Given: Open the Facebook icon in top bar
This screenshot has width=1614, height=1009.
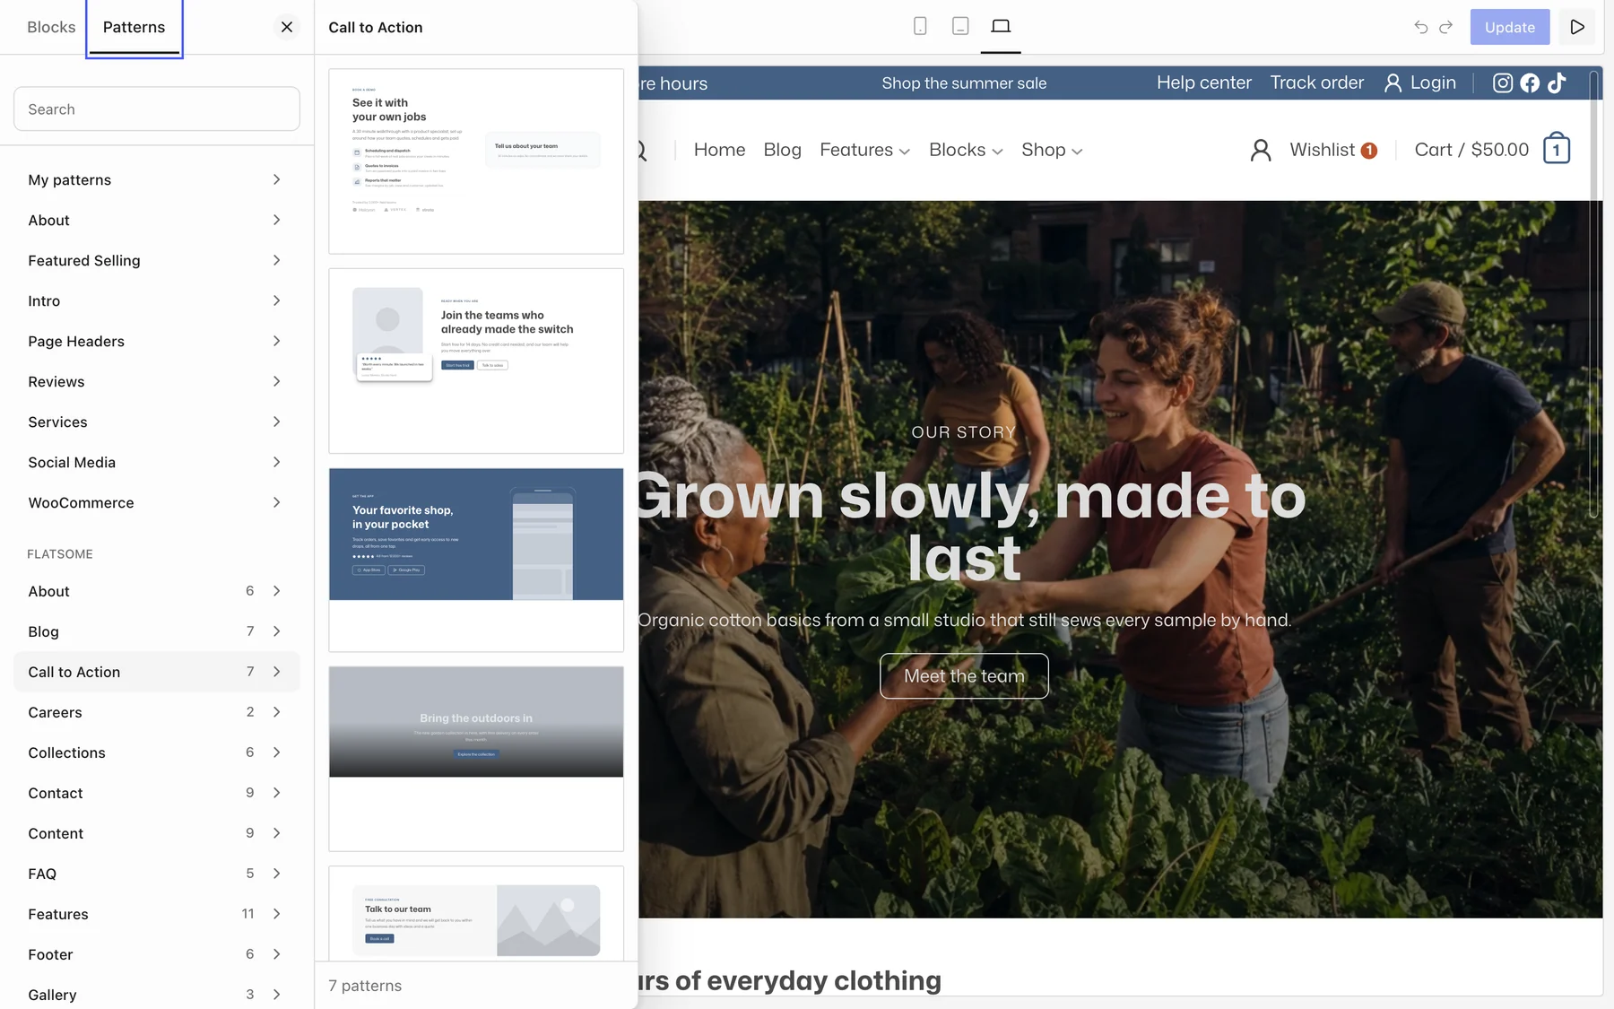Looking at the screenshot, I should click(x=1530, y=83).
